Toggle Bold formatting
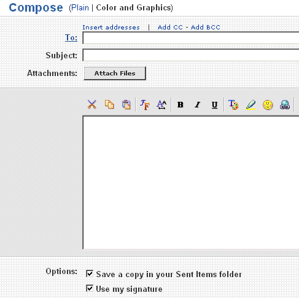299x298 pixels. tap(181, 105)
